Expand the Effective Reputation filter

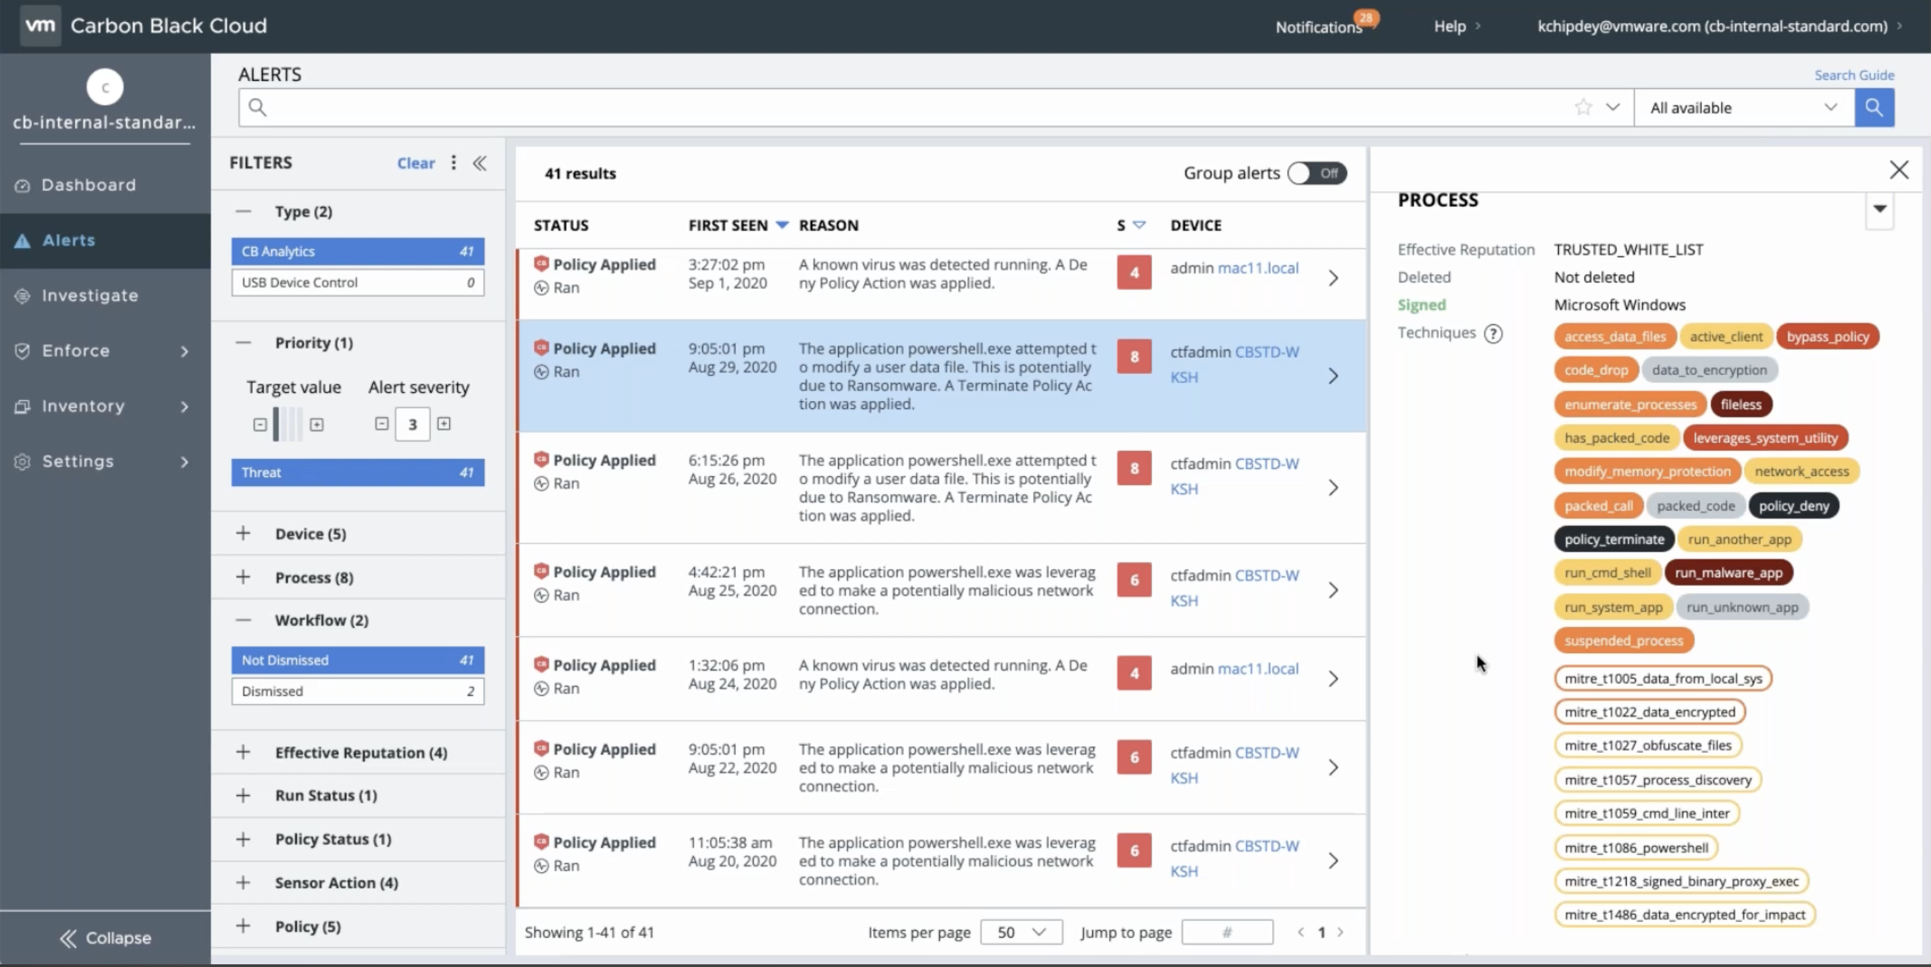coord(243,752)
